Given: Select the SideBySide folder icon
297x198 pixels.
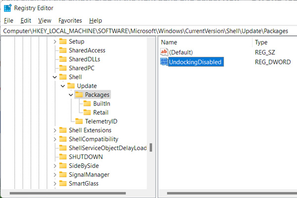Looking at the screenshot, I should [x=63, y=166].
